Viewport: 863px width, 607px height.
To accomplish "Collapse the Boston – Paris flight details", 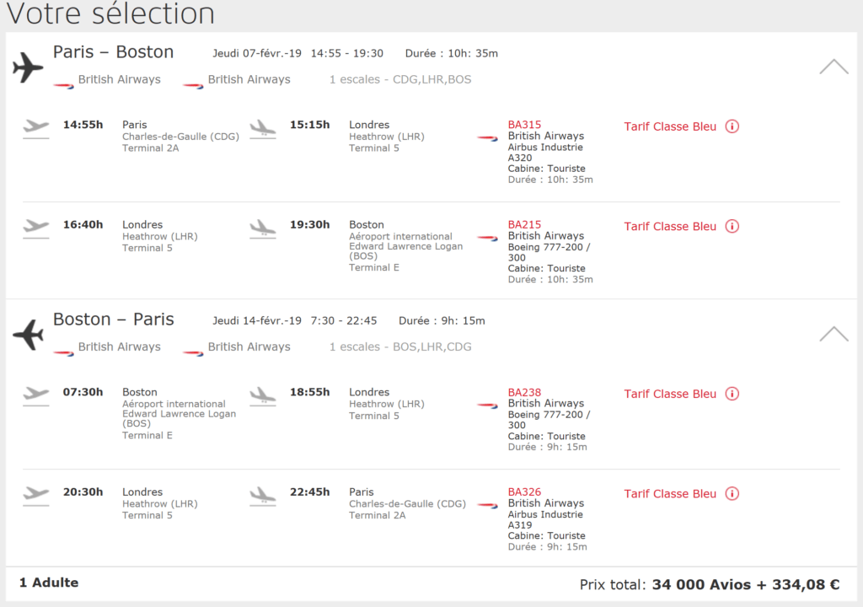I will pos(834,334).
